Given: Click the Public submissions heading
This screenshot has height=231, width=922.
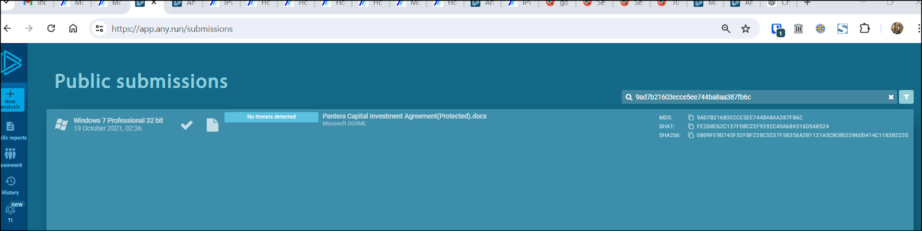Looking at the screenshot, I should click(x=141, y=81).
